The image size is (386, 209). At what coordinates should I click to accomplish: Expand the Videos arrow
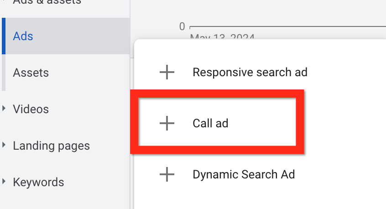[x=4, y=108]
